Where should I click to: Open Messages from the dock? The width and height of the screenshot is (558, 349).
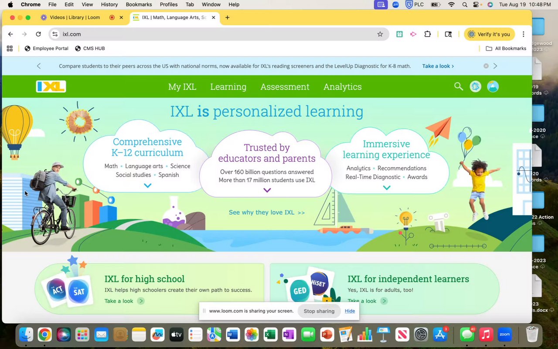pyautogui.click(x=467, y=335)
